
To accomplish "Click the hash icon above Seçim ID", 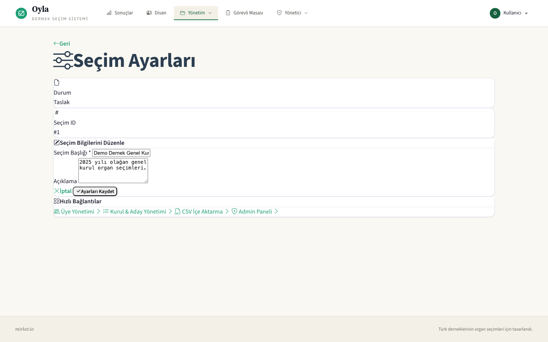I will pos(57,112).
